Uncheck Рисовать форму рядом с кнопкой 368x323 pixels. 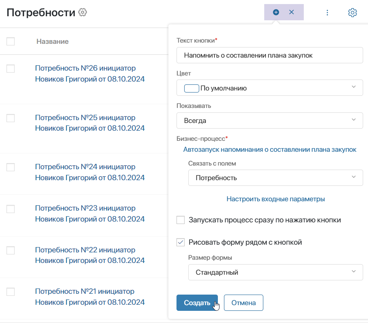(x=181, y=242)
